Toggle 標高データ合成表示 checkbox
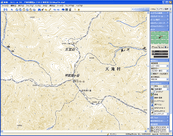 152,74
